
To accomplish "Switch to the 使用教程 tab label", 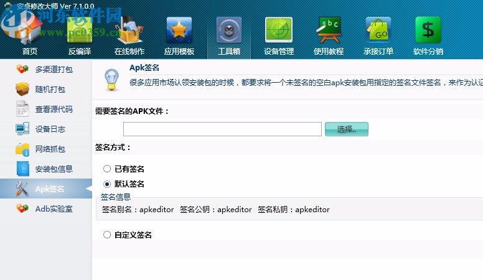I will point(329,51).
